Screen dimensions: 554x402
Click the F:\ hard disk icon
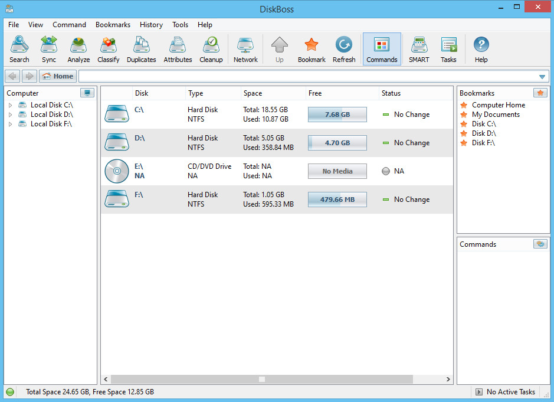(117, 199)
